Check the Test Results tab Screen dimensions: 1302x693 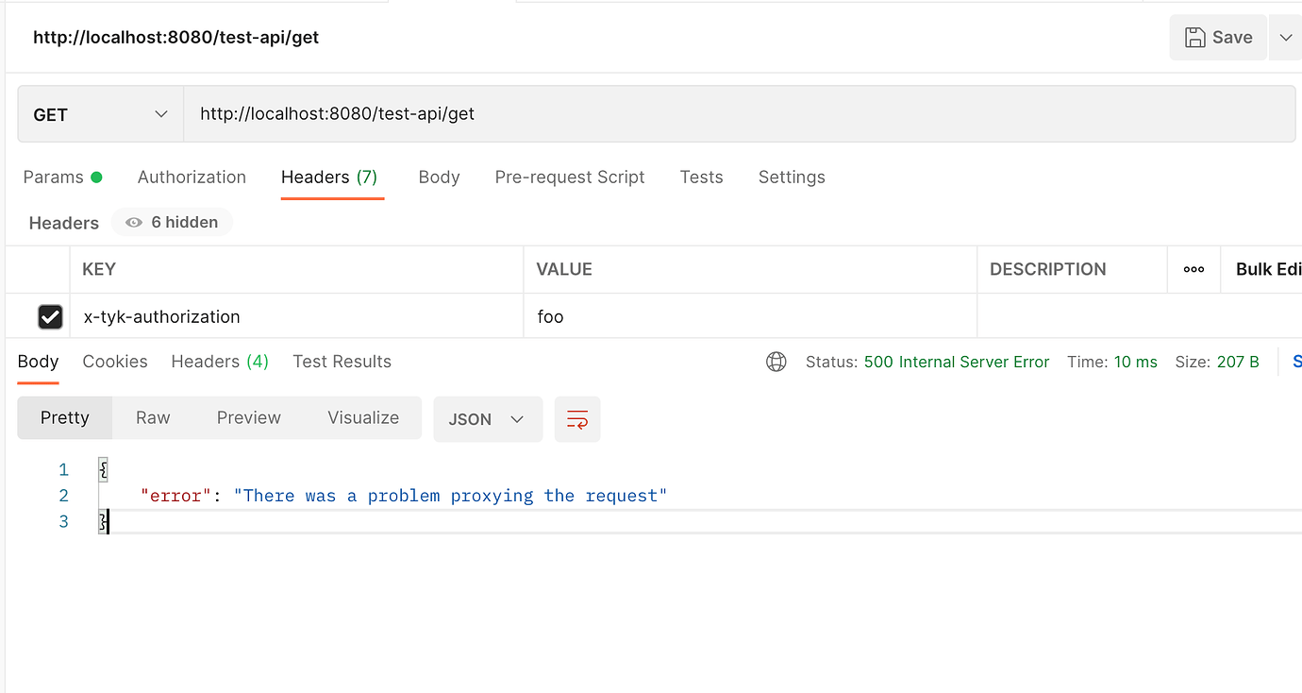click(x=342, y=362)
